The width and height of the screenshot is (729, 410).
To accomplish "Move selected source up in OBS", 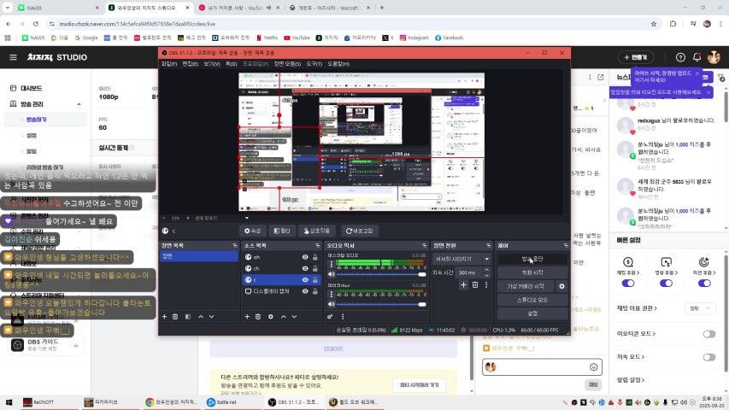I will pos(283,317).
